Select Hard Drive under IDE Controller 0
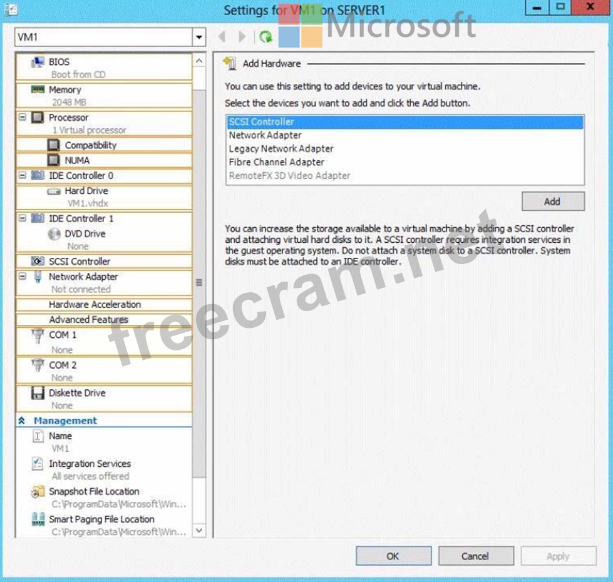 [104, 197]
